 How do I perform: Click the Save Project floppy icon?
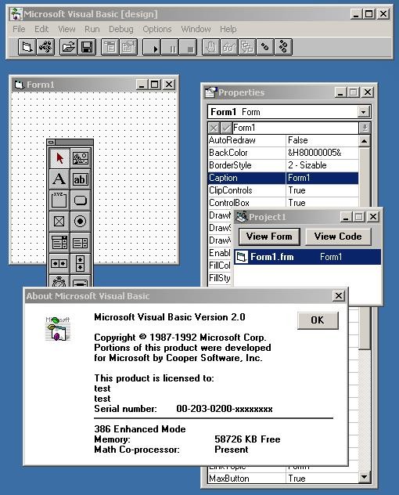pos(87,47)
